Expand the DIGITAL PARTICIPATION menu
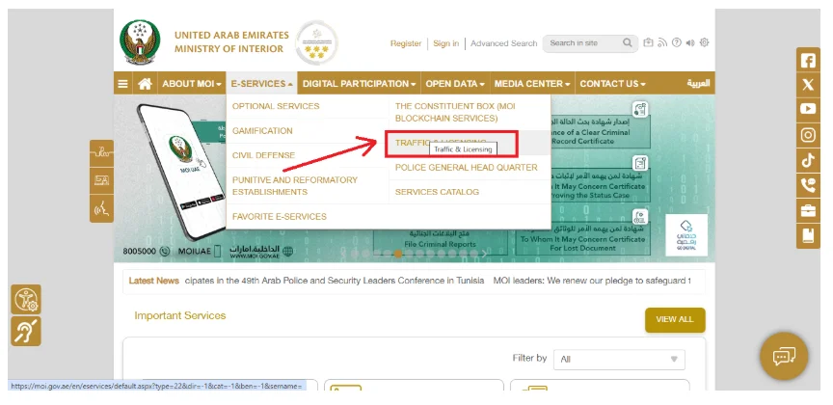Screen dimensions: 833x405 (359, 84)
